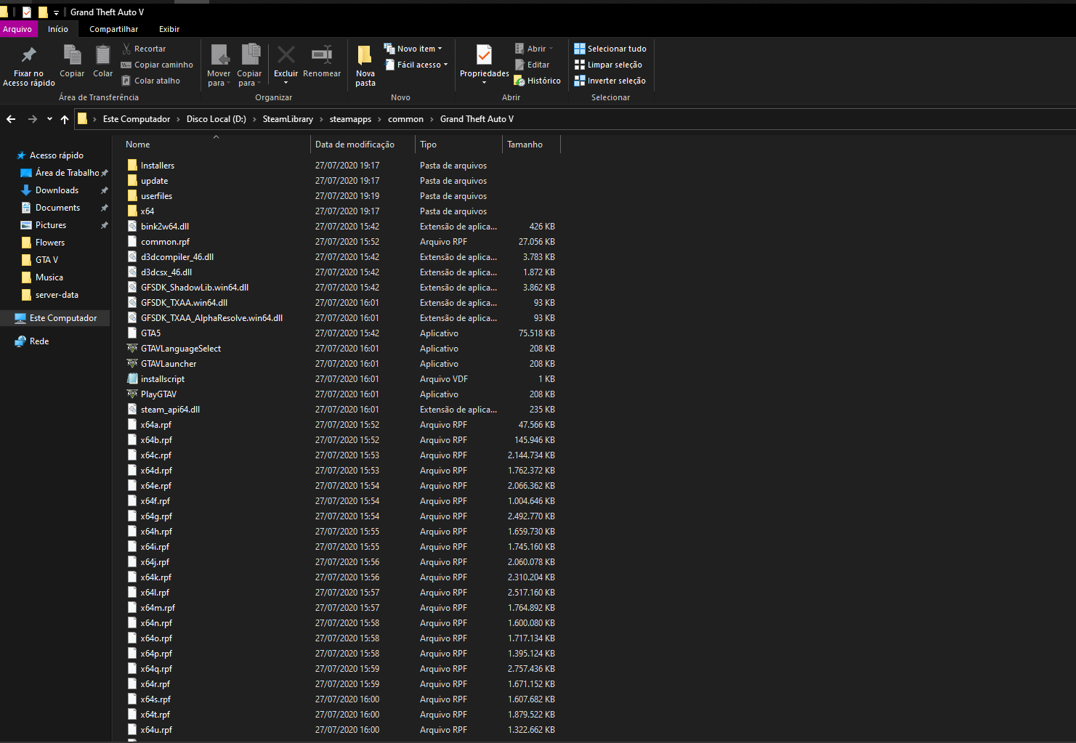1076x743 pixels.
Task: Go back with the back arrow
Action: tap(11, 119)
